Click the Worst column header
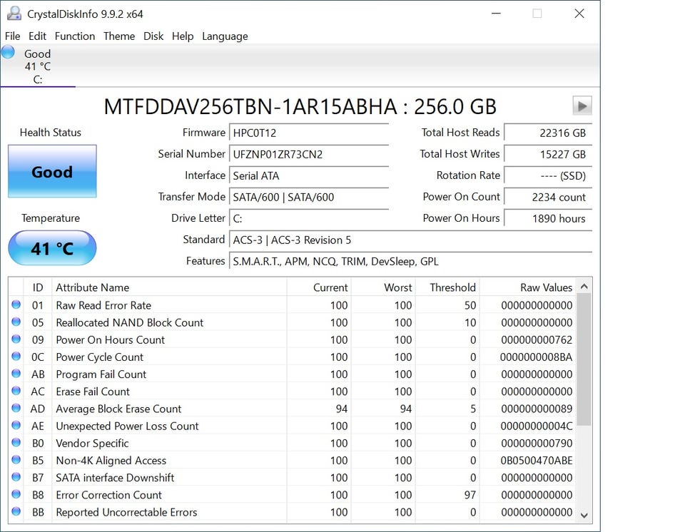685x532 pixels. coord(383,287)
